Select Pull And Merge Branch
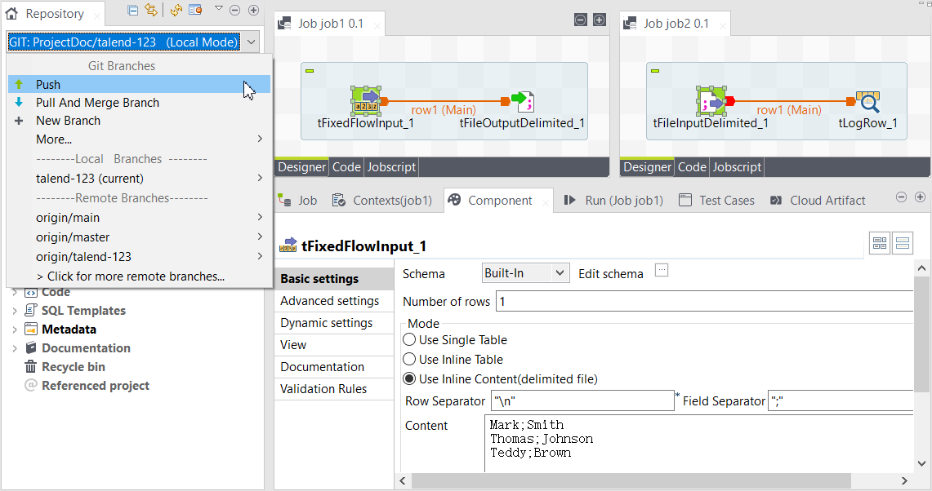 [x=139, y=103]
